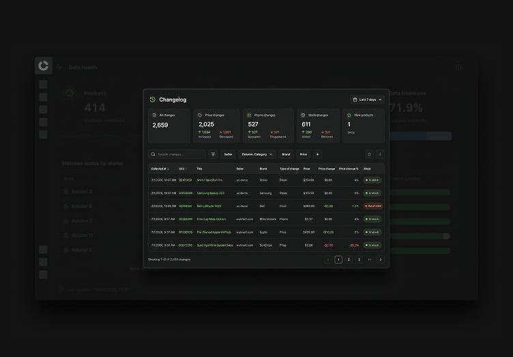Click the Type of change column header
Screen dimensions: 513x357
(289, 169)
